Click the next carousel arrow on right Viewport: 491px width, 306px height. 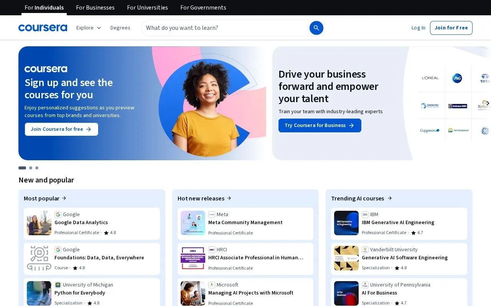click(488, 103)
